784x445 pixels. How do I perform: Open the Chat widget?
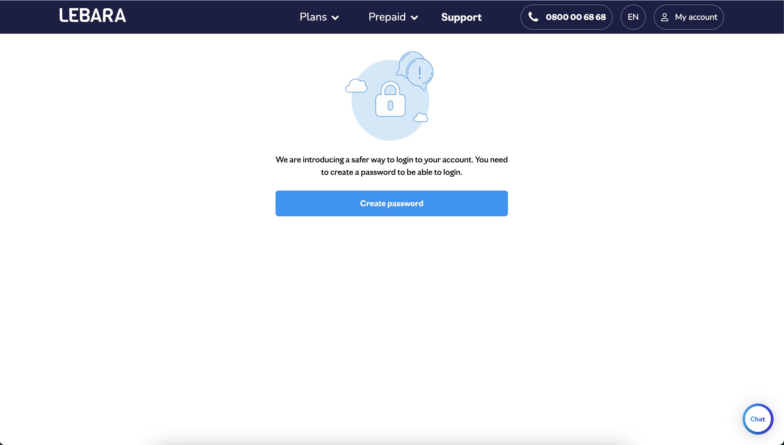[758, 419]
